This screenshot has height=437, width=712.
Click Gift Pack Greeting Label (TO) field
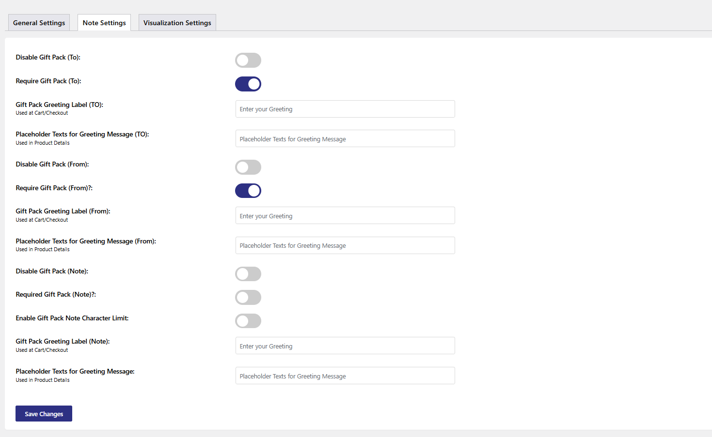(x=345, y=109)
